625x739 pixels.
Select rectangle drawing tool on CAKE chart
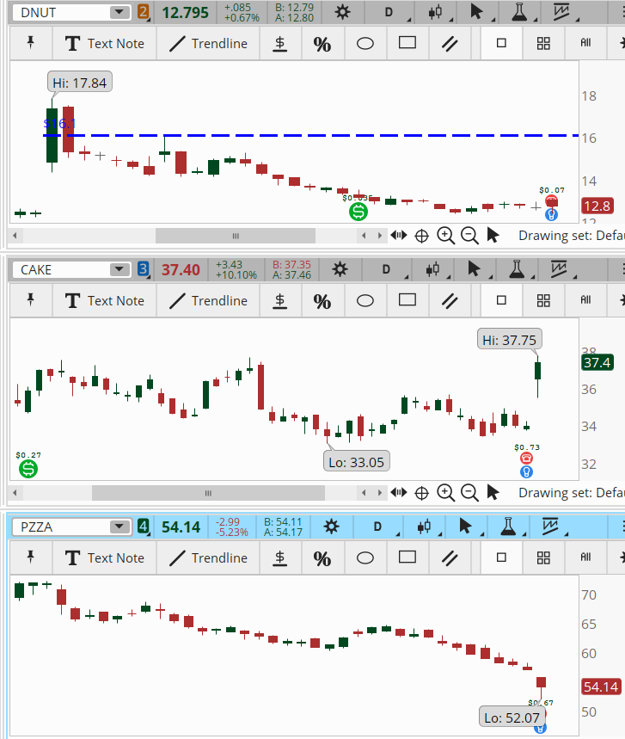click(407, 300)
